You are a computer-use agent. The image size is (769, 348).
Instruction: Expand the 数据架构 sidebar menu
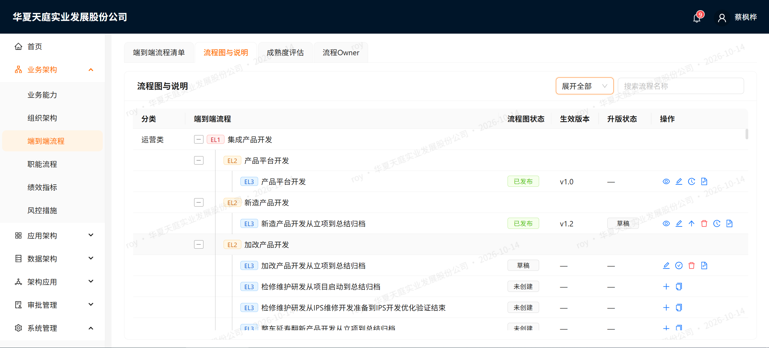(53, 259)
